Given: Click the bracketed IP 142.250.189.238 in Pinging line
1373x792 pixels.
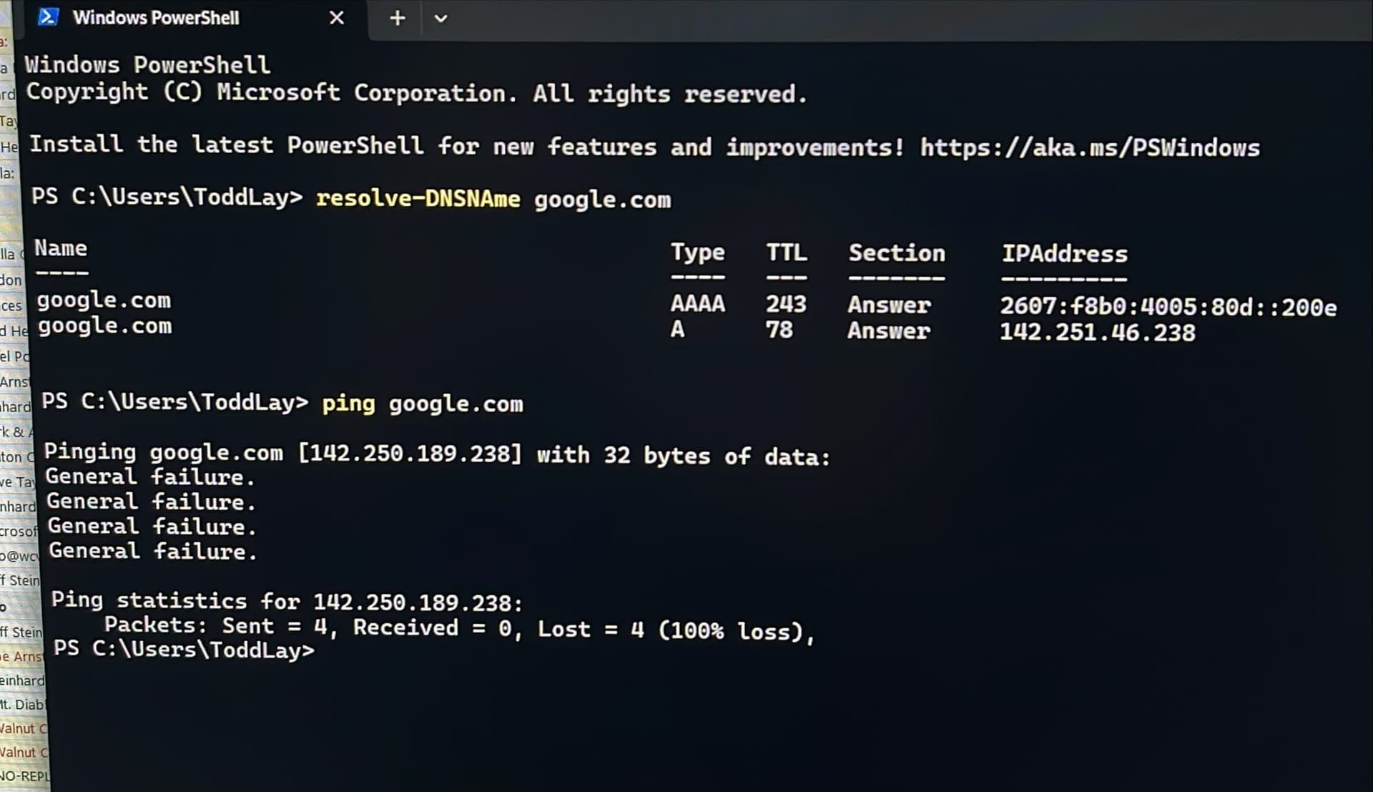Looking at the screenshot, I should point(409,454).
